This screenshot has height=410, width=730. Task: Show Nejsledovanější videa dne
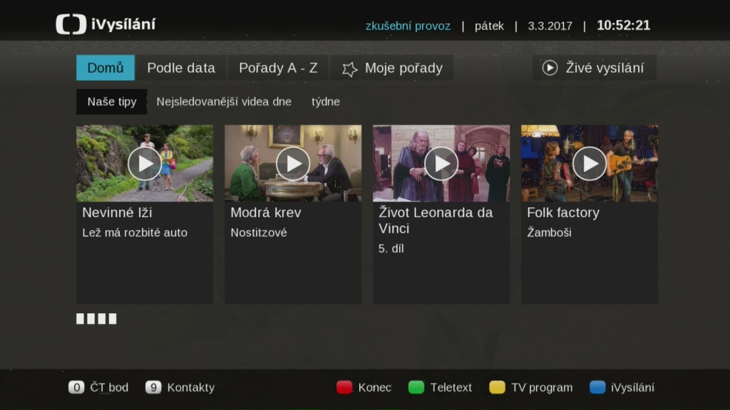224,102
